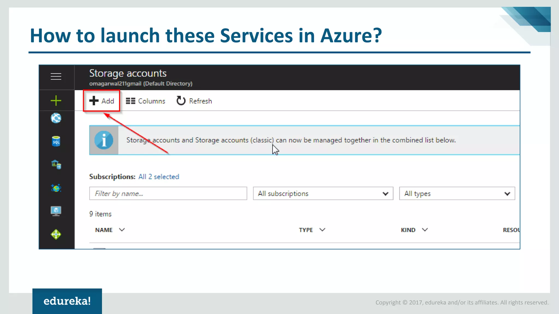
Task: Click the 'Filter by name...' input field
Action: 168,194
